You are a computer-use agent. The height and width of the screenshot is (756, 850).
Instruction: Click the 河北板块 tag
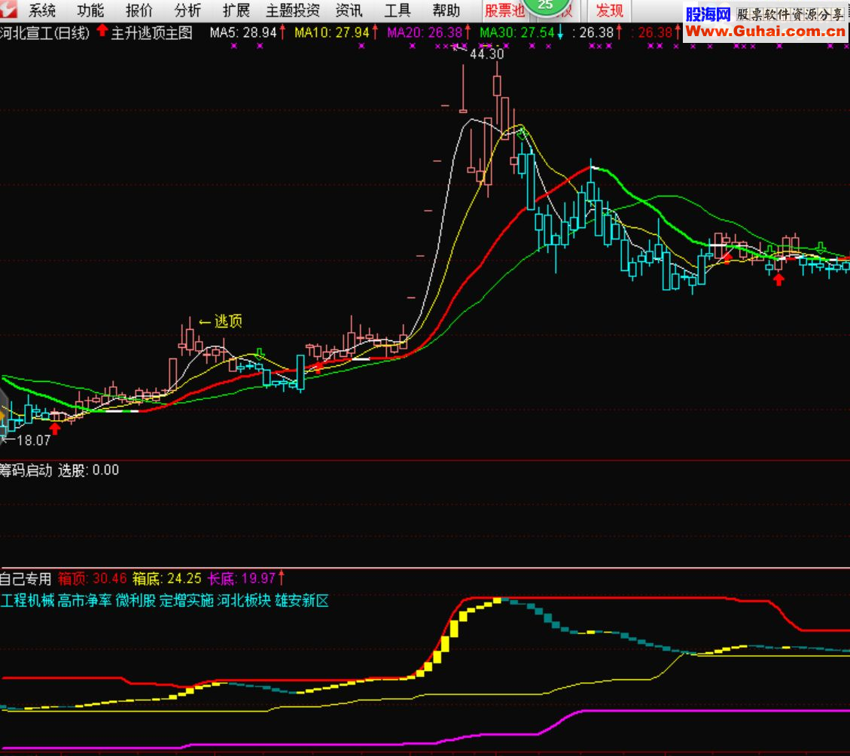244,600
